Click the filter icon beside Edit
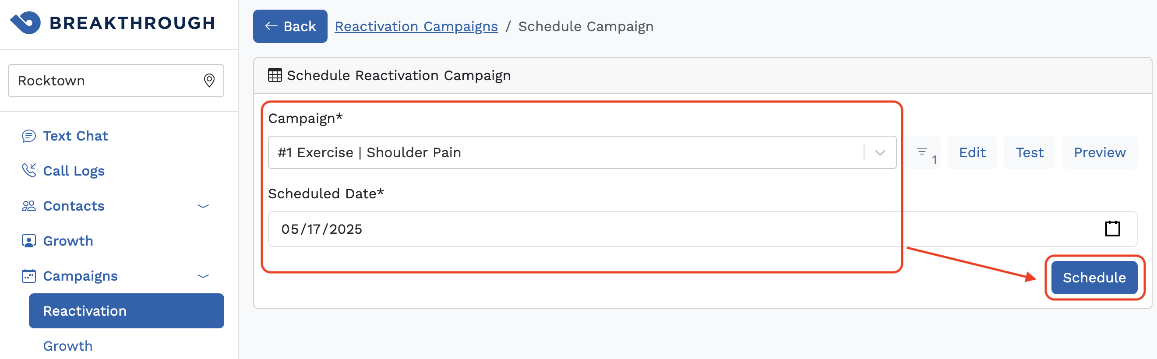The width and height of the screenshot is (1157, 359). (922, 152)
